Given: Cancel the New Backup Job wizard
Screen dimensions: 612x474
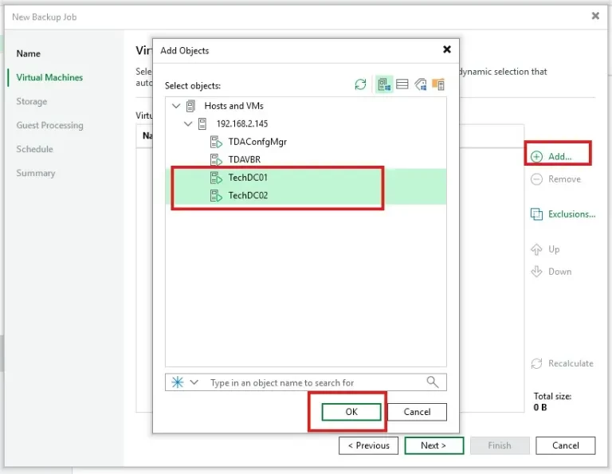Looking at the screenshot, I should (x=566, y=445).
